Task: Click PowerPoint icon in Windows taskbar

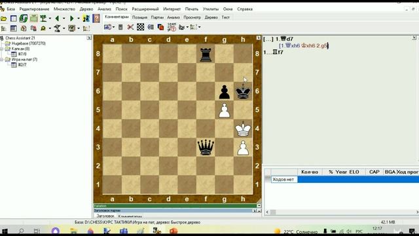Action: (x=173, y=231)
